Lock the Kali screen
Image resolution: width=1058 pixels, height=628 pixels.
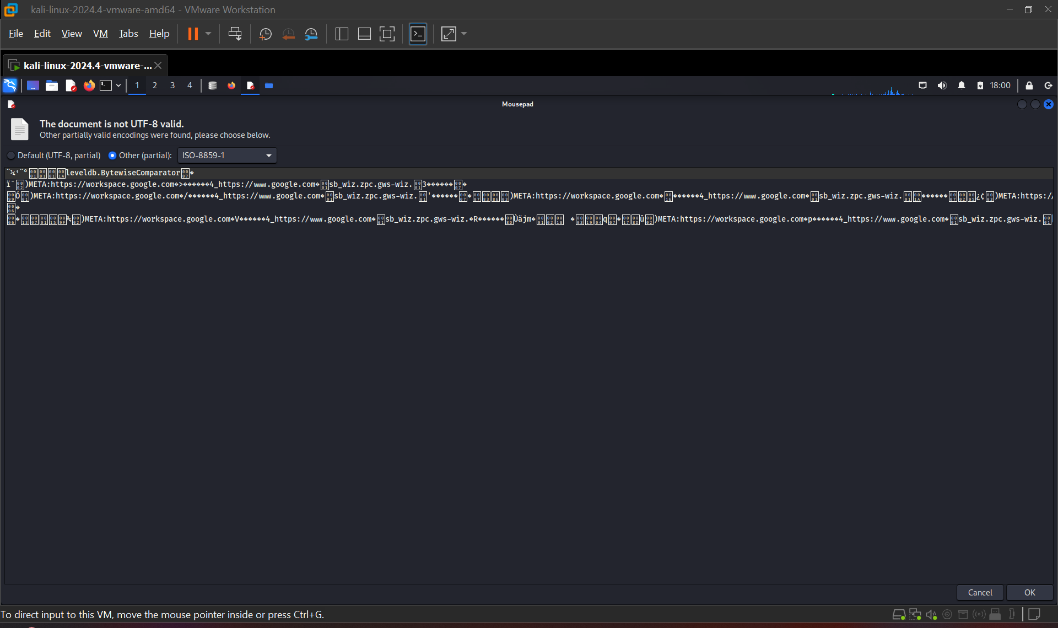coord(1029,85)
